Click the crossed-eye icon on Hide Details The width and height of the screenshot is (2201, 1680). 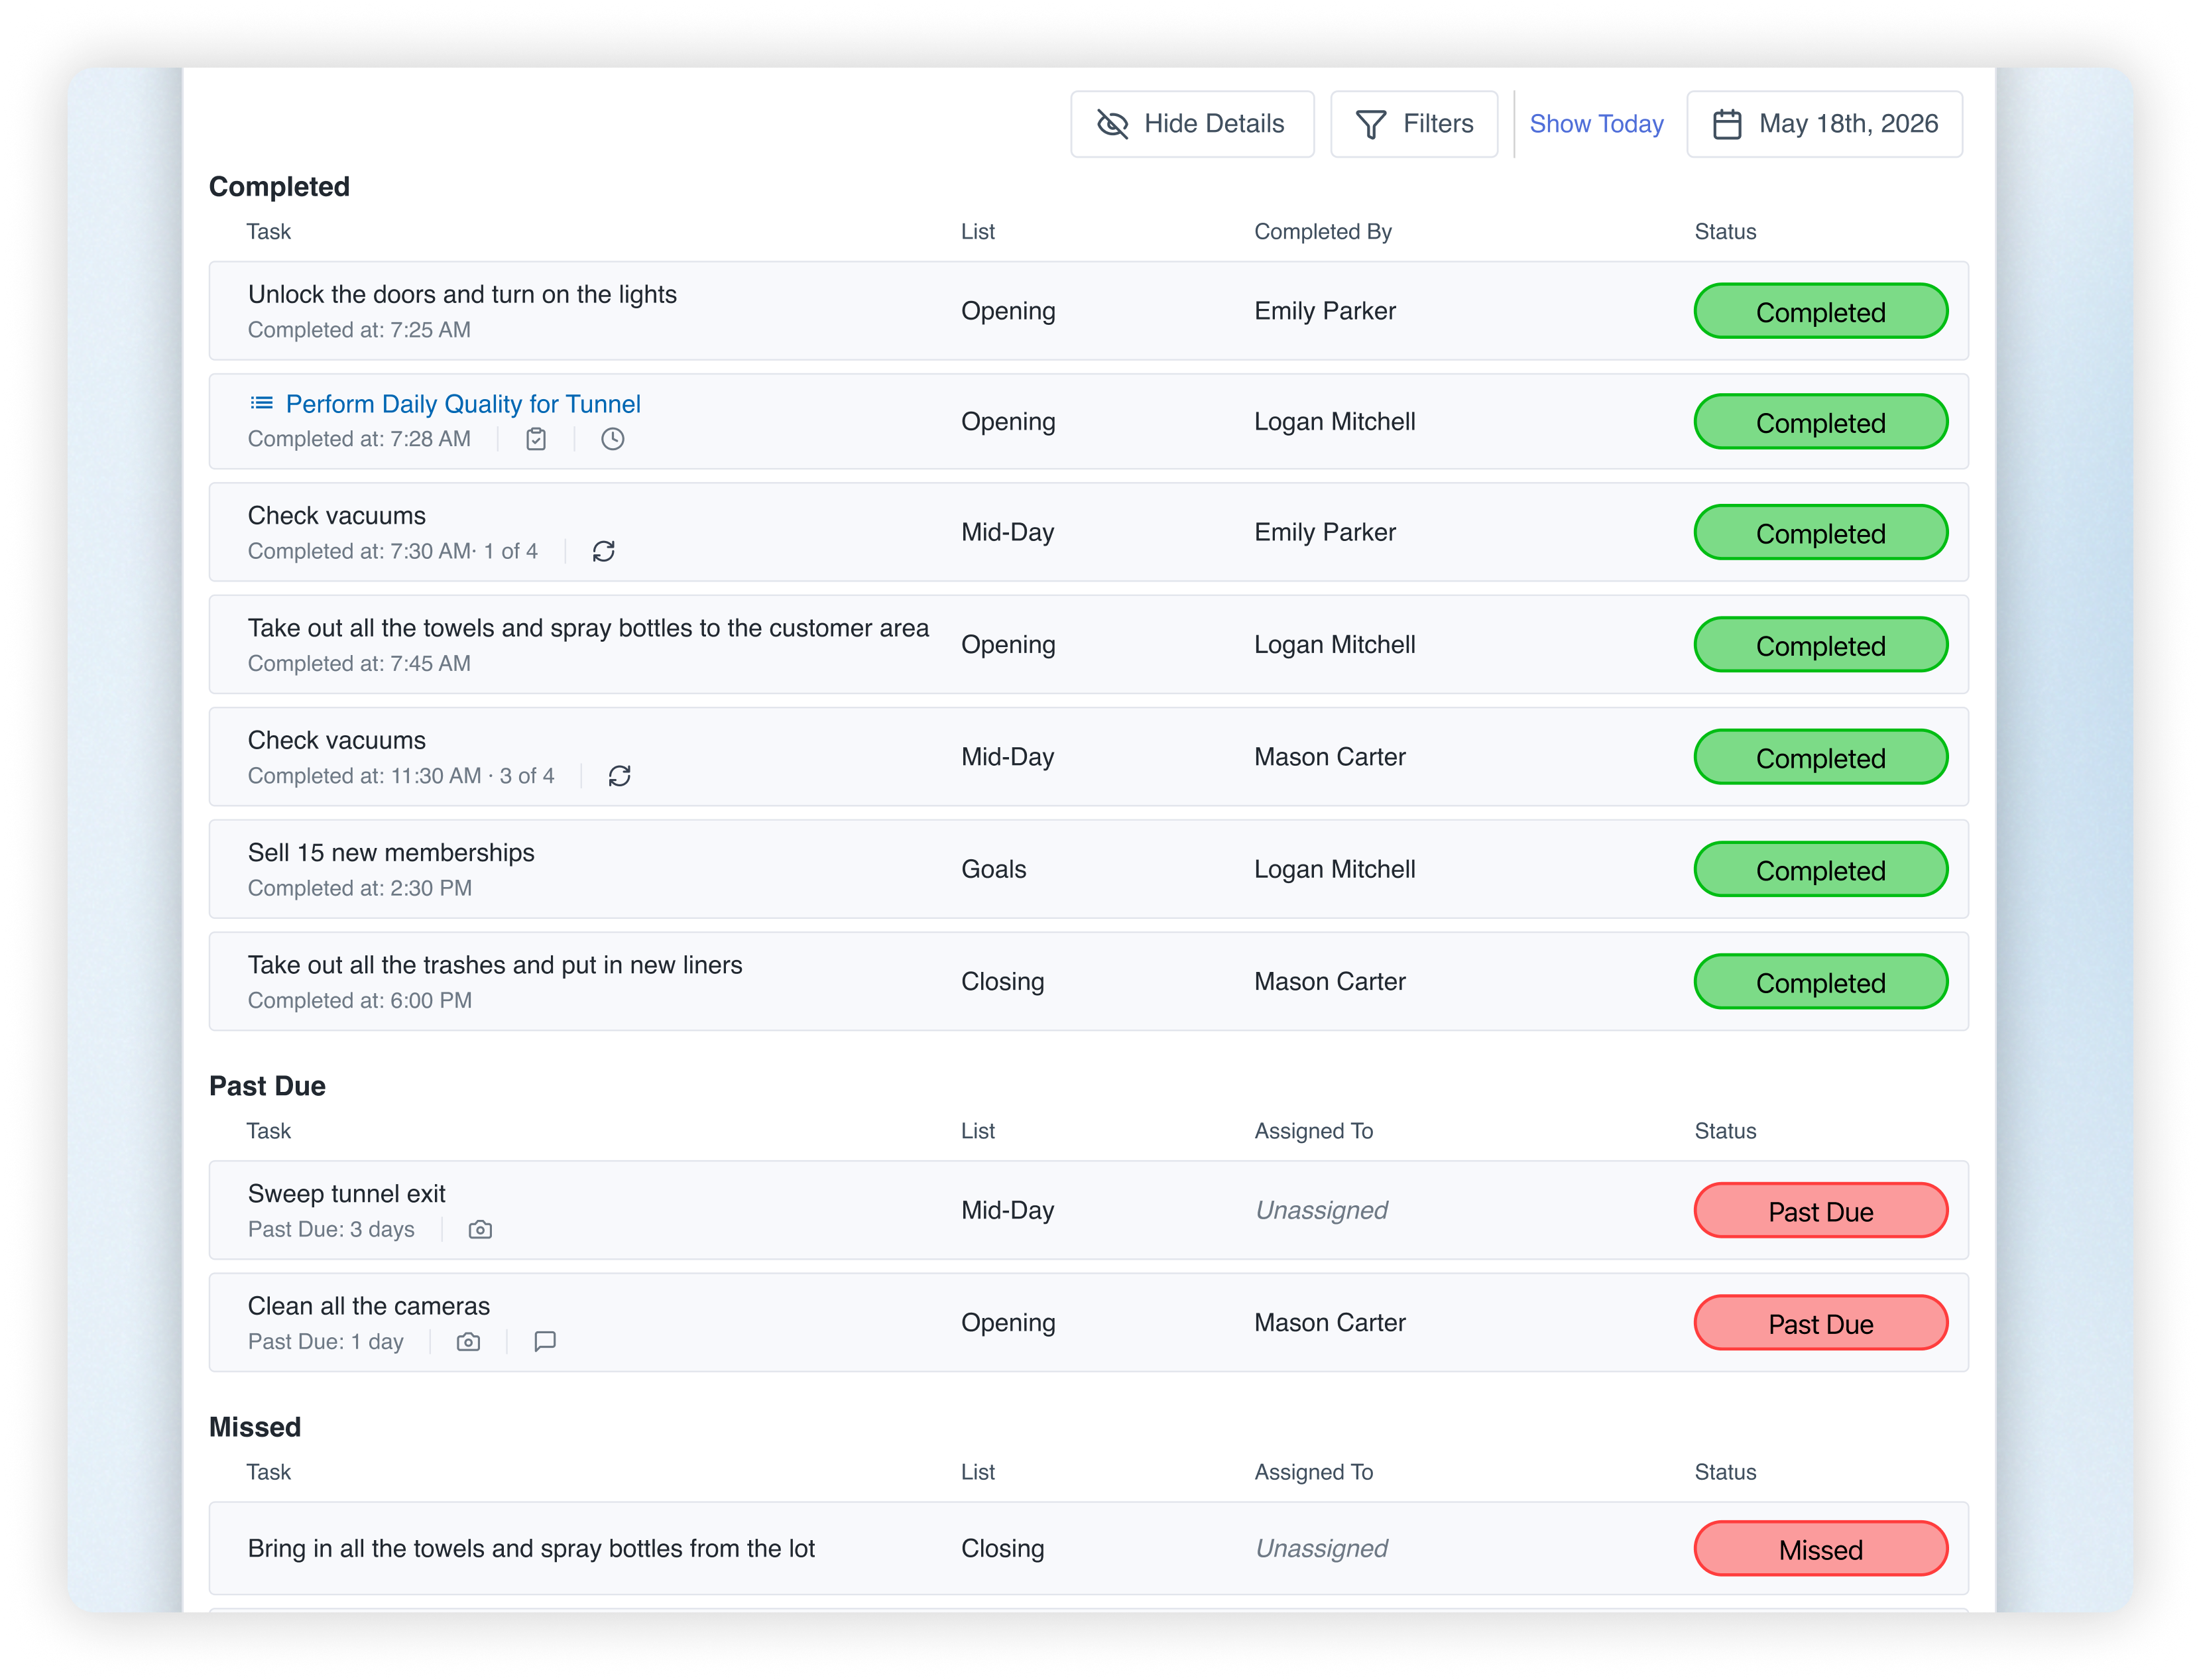pyautogui.click(x=1113, y=124)
